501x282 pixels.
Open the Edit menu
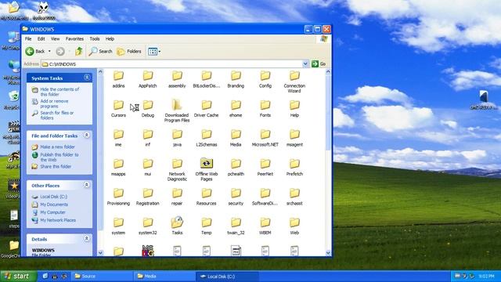pyautogui.click(x=41, y=38)
